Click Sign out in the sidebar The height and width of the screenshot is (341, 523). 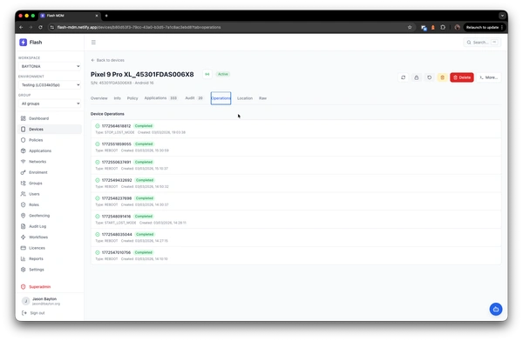(x=33, y=313)
